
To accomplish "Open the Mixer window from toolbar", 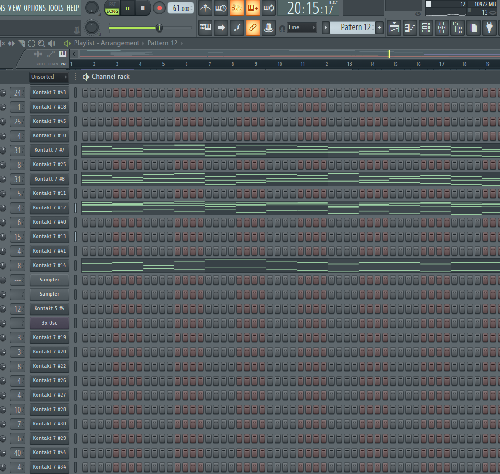I will point(442,28).
